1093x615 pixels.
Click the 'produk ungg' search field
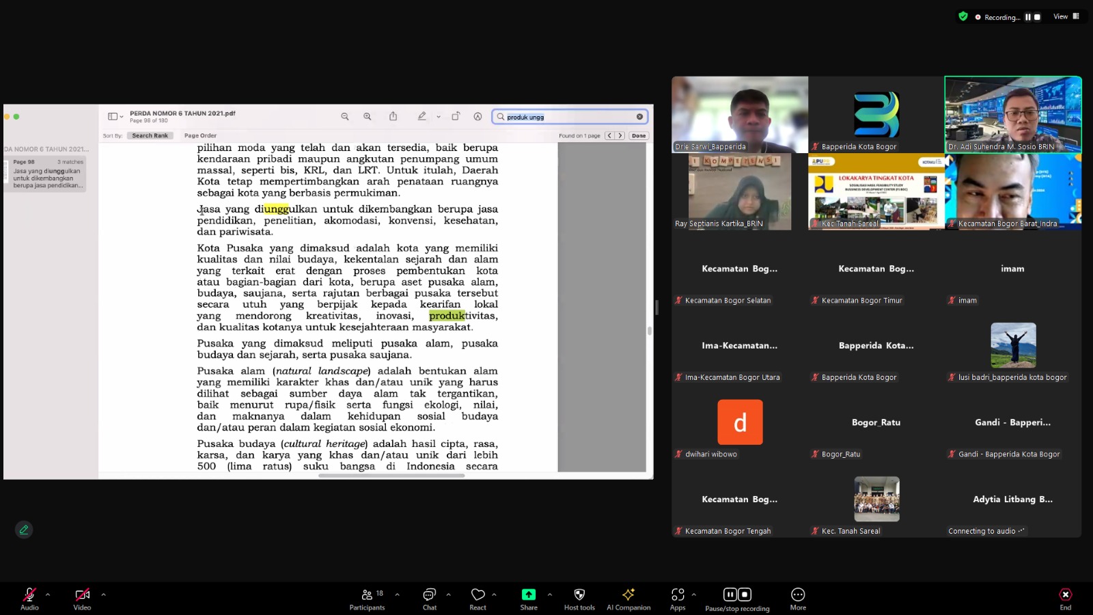tap(570, 117)
